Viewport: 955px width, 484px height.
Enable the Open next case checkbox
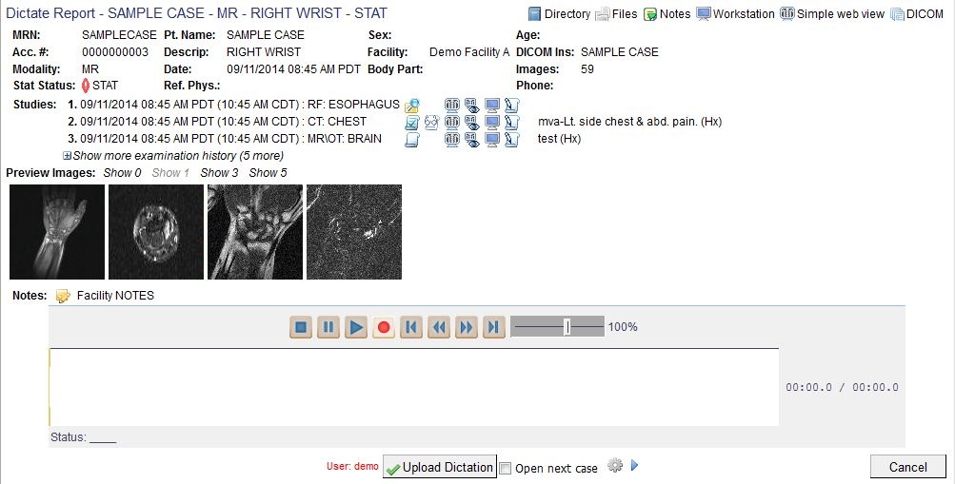(x=506, y=468)
